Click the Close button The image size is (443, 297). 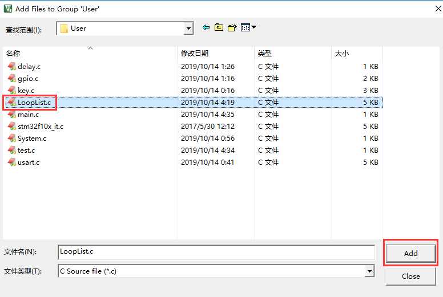pyautogui.click(x=410, y=276)
